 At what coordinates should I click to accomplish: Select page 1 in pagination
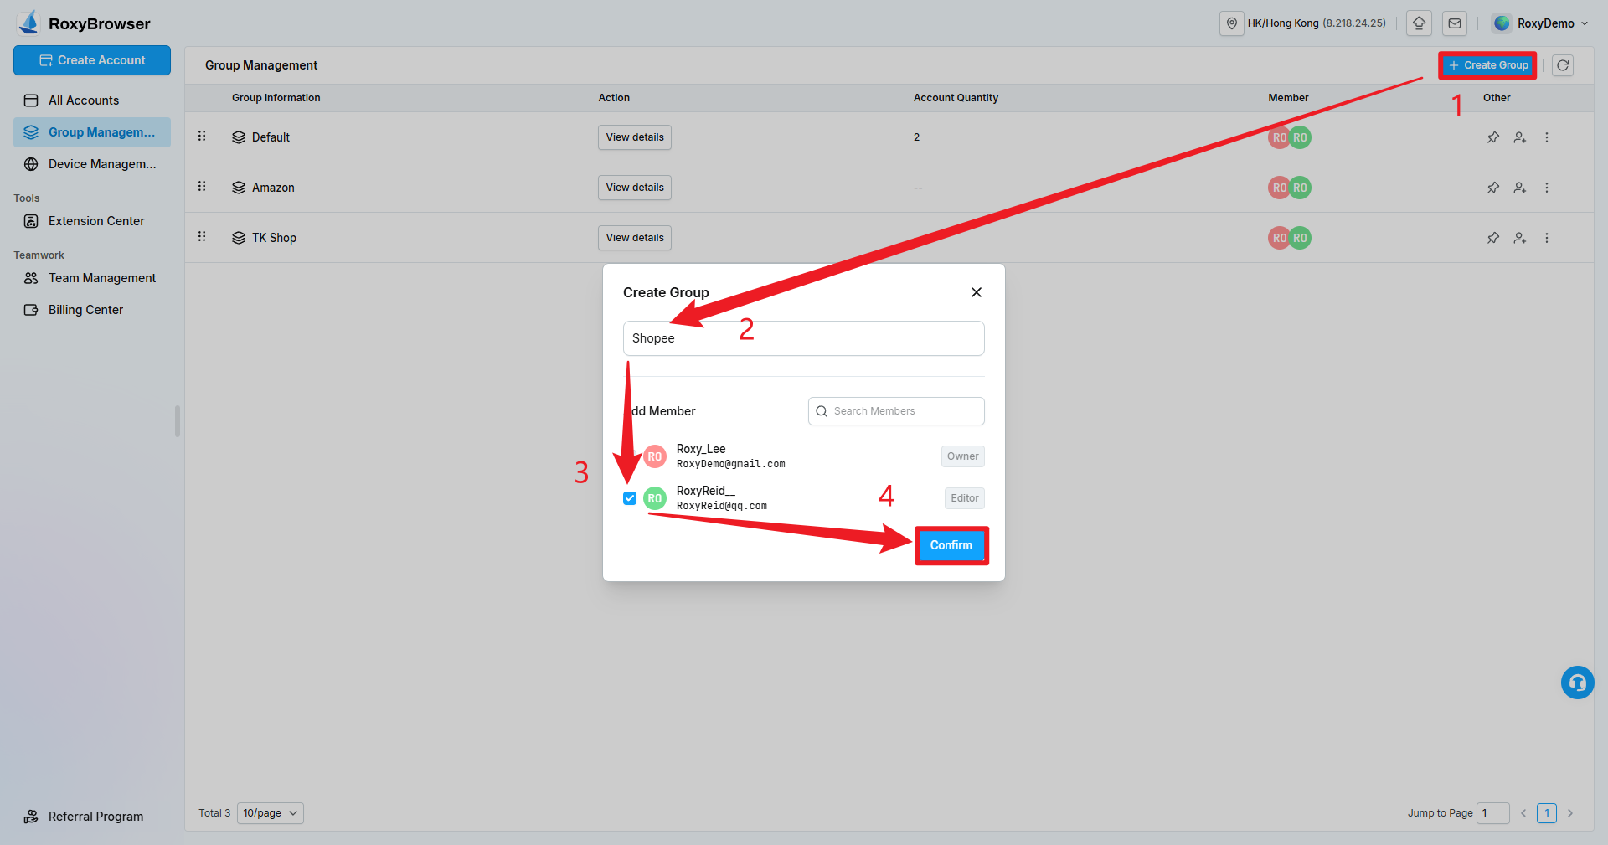[1547, 813]
